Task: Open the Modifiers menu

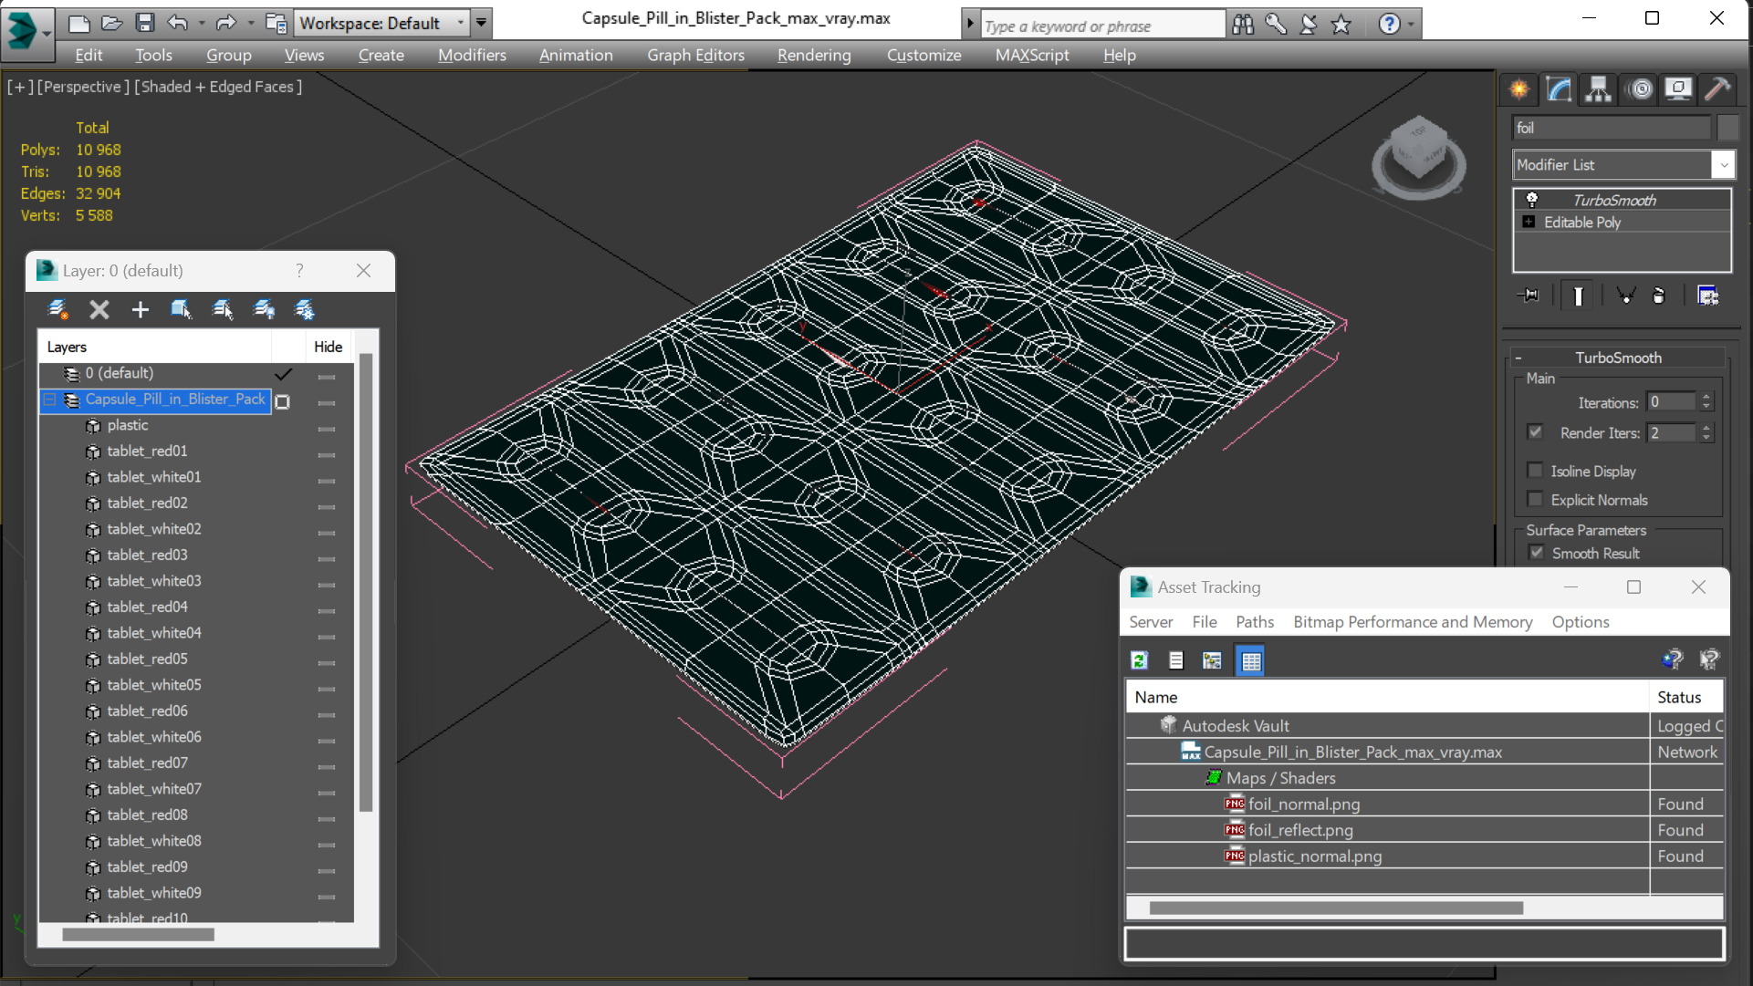Action: pyautogui.click(x=472, y=55)
